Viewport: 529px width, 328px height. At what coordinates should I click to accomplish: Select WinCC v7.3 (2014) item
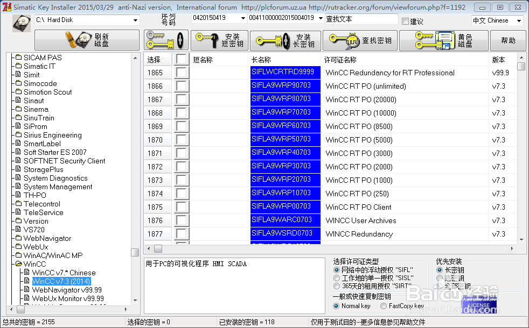pyautogui.click(x=61, y=281)
